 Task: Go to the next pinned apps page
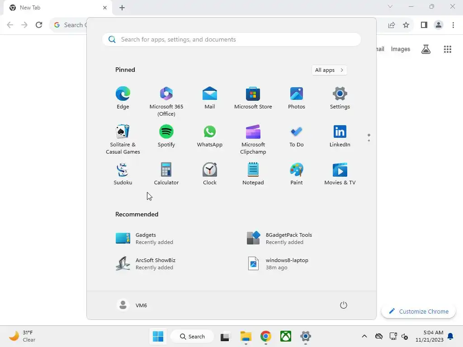tap(369, 141)
